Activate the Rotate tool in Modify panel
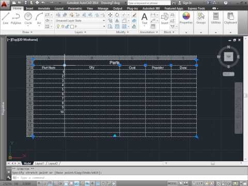 point(117,15)
